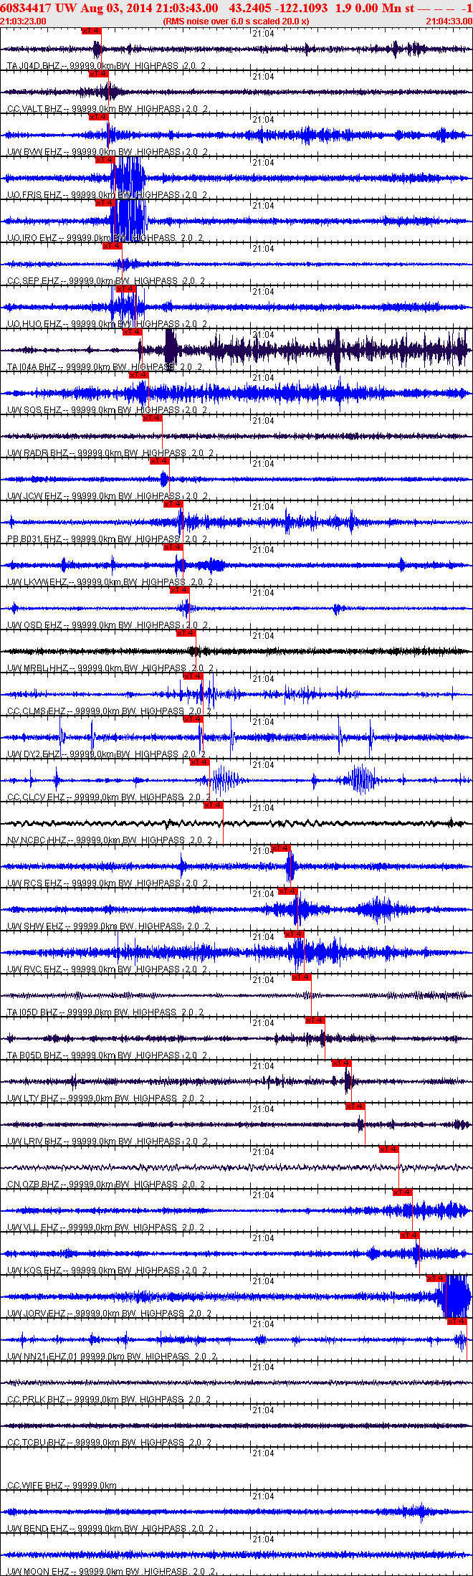
Task: Click the red pick flag on UW LTY trace
Action: (342, 1063)
